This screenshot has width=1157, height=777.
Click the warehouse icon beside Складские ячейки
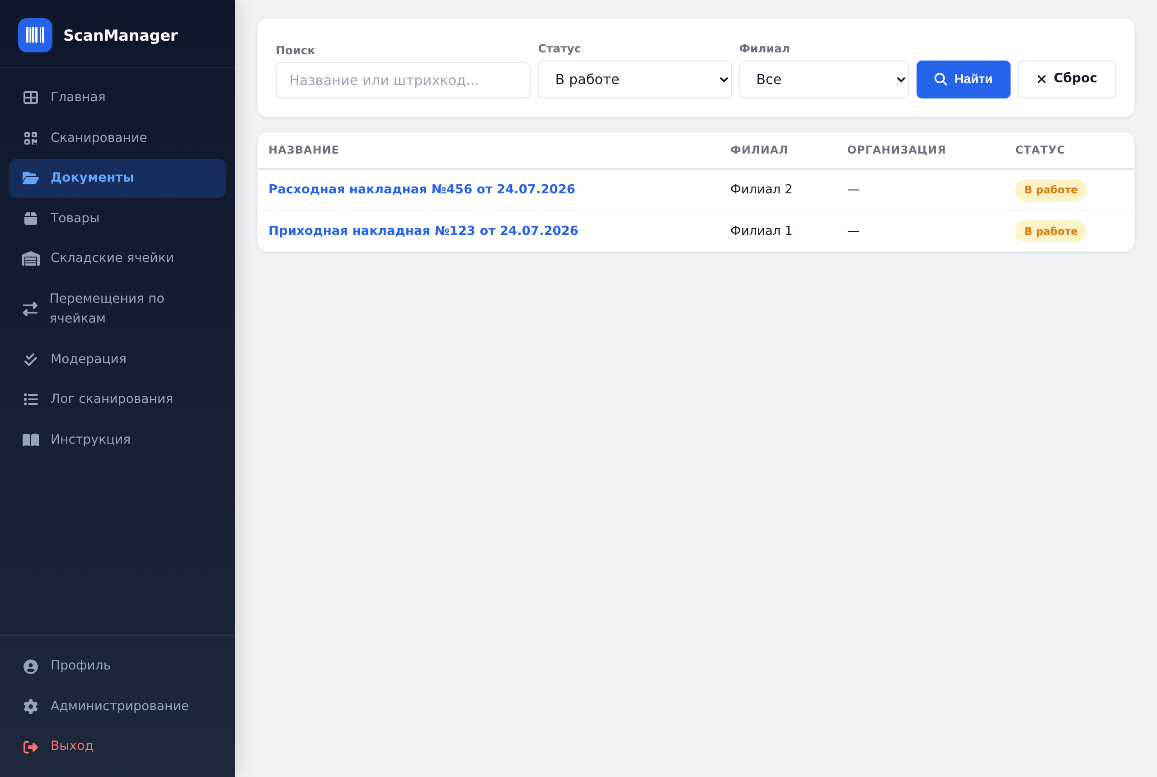(x=31, y=259)
